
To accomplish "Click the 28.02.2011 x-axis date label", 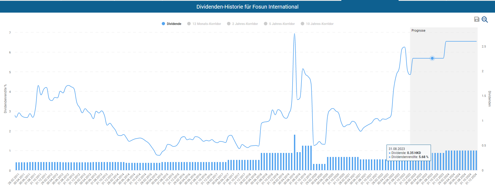I will click(14, 179).
